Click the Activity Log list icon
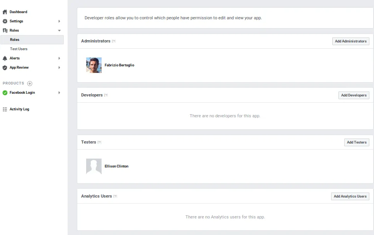The height and width of the screenshot is (235, 374). [5, 109]
